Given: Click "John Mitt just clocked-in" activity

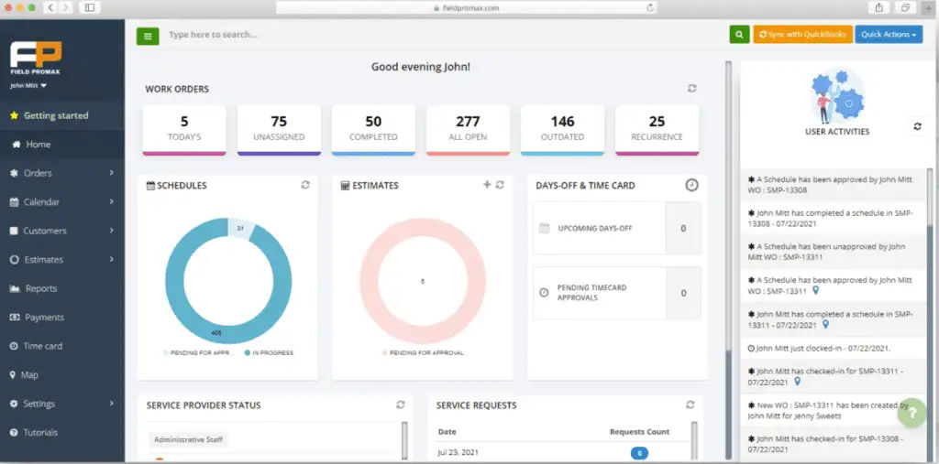Looking at the screenshot, I should click(833, 348).
